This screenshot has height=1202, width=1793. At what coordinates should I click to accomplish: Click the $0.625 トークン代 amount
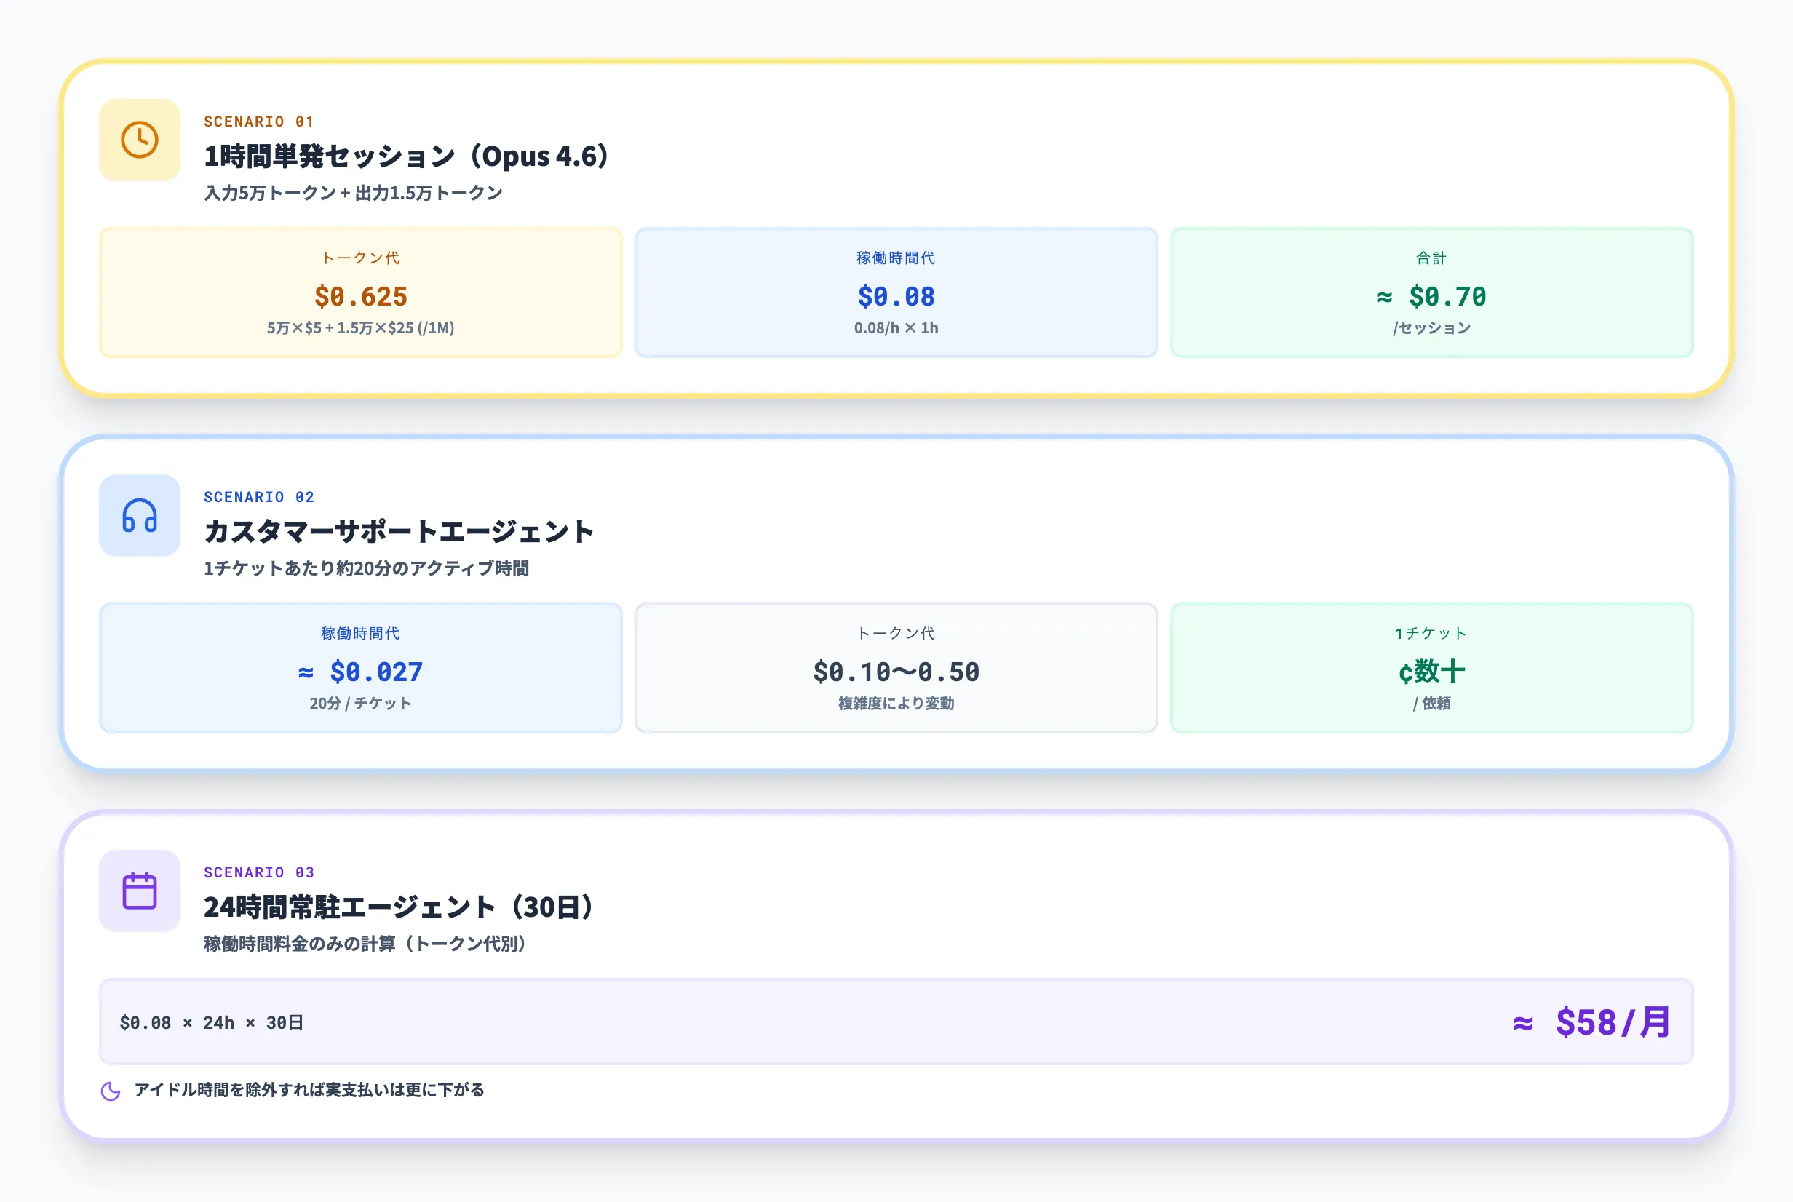point(359,297)
